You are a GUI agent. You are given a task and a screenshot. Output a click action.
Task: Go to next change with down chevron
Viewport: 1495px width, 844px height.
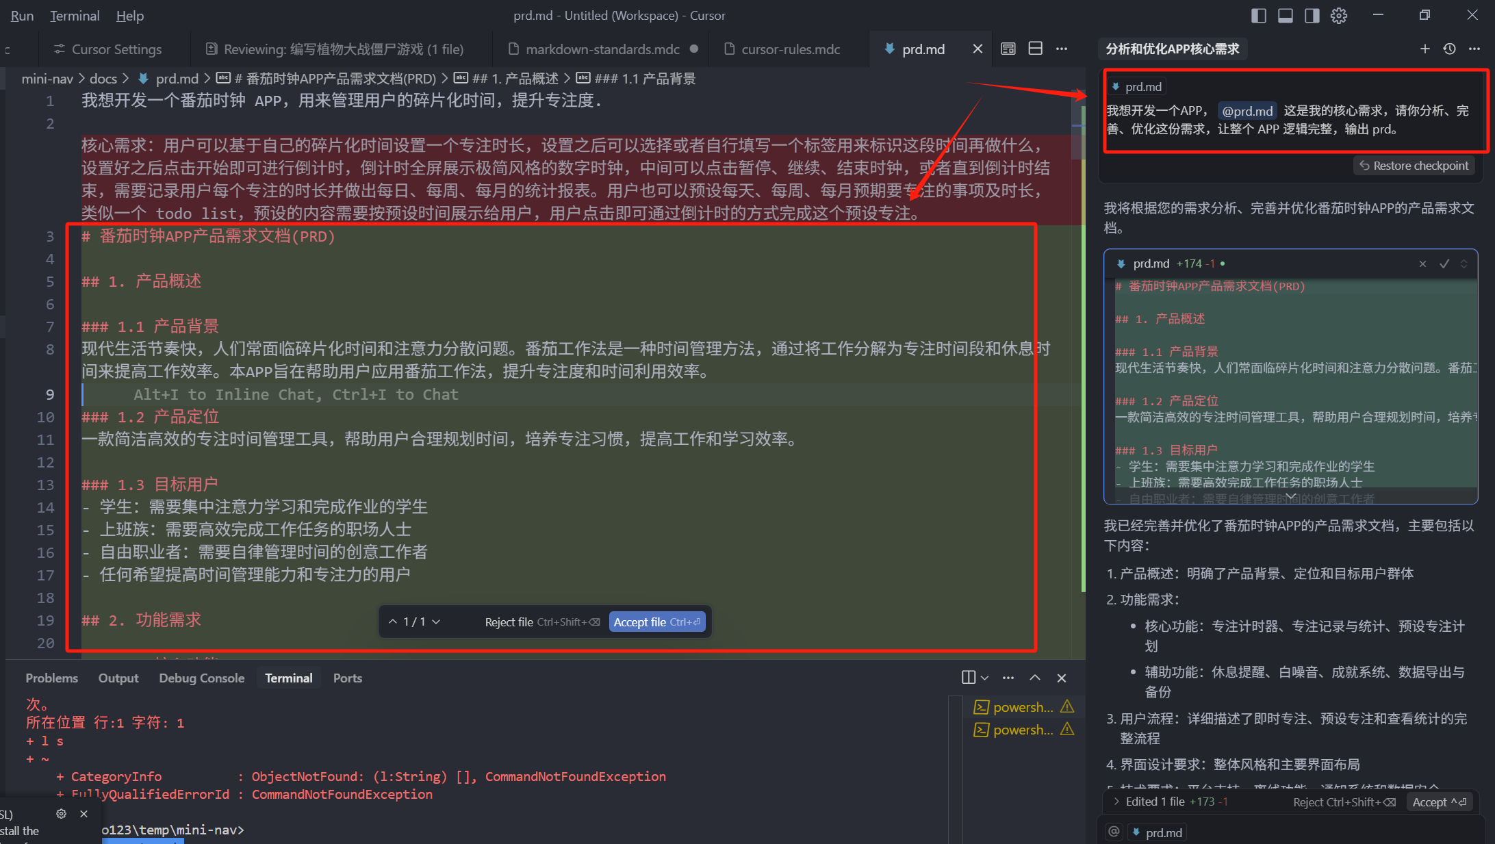(436, 622)
